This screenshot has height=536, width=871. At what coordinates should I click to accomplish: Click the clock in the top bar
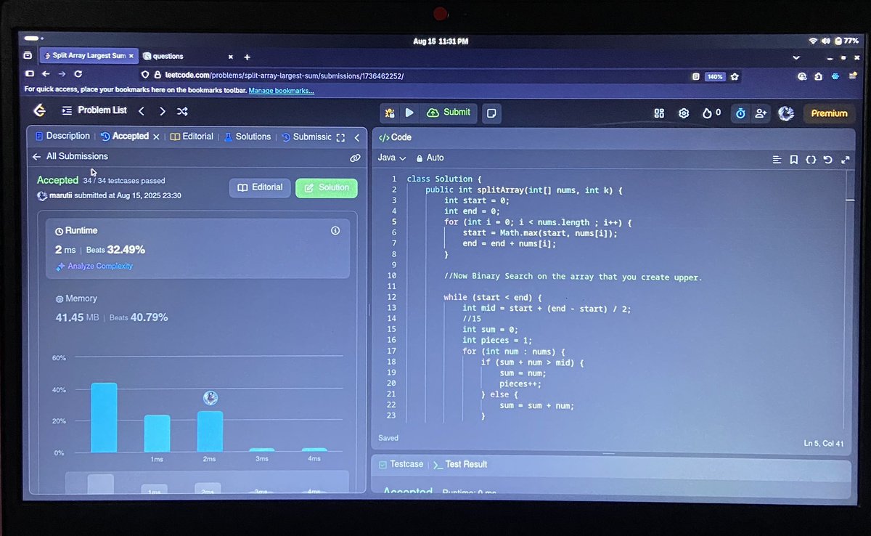pyautogui.click(x=440, y=41)
